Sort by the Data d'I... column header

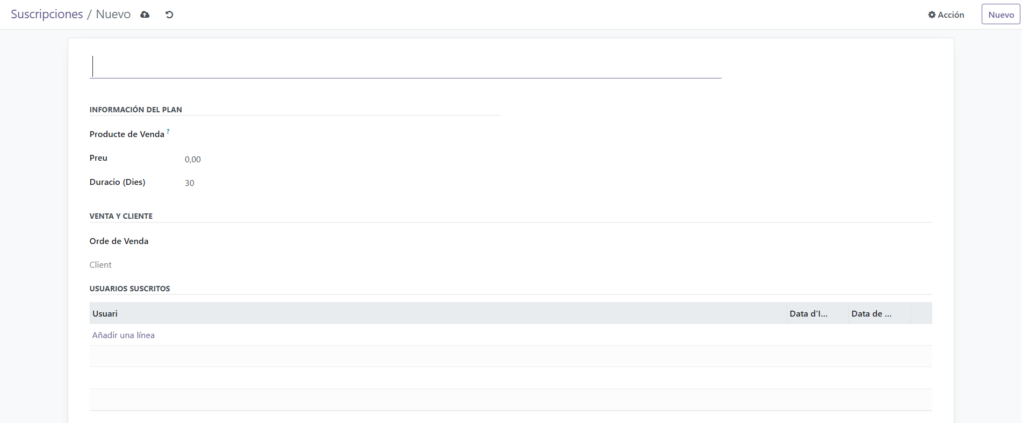tap(808, 313)
